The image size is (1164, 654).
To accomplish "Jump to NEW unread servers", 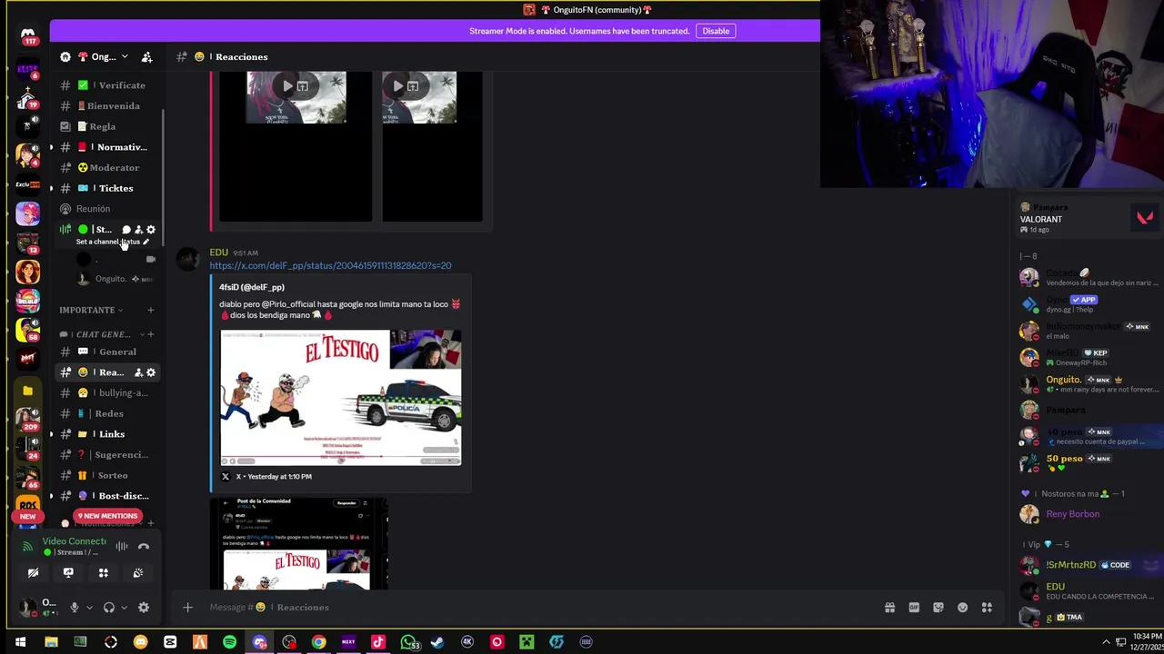I will pos(27,516).
